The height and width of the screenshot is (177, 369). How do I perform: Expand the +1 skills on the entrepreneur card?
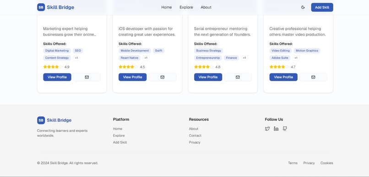click(244, 58)
